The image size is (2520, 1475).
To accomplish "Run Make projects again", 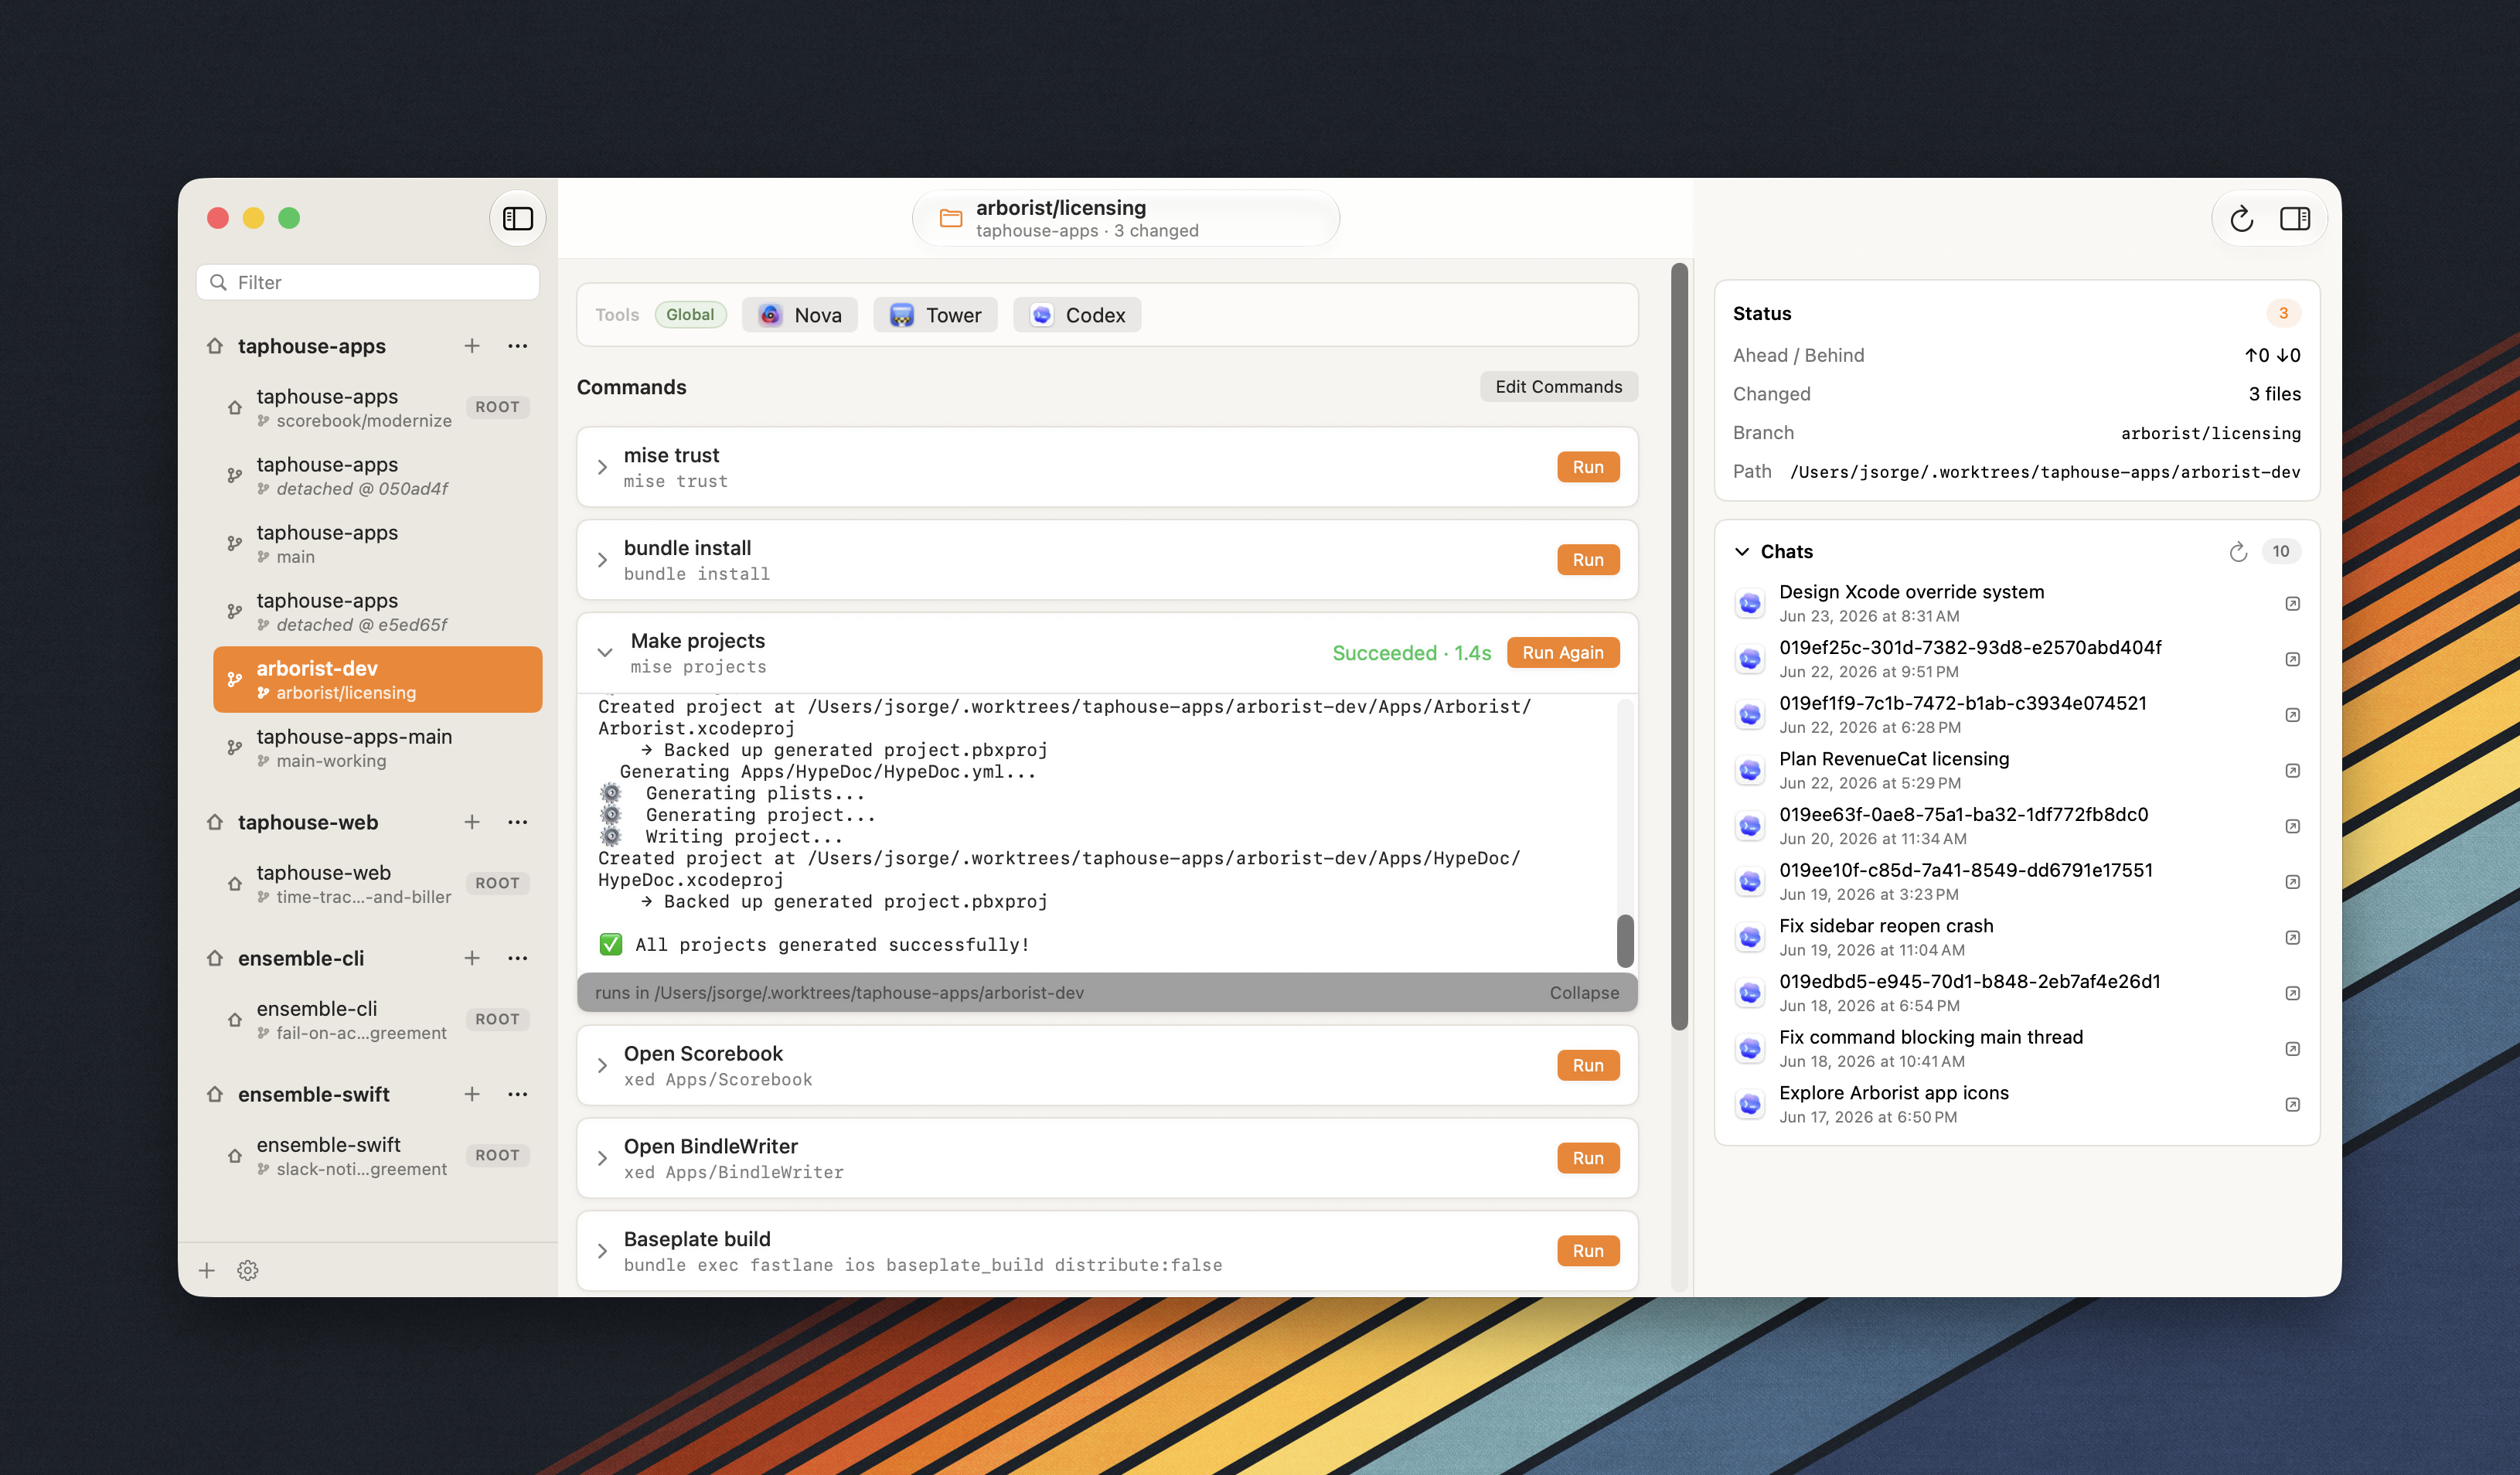I will [1563, 652].
